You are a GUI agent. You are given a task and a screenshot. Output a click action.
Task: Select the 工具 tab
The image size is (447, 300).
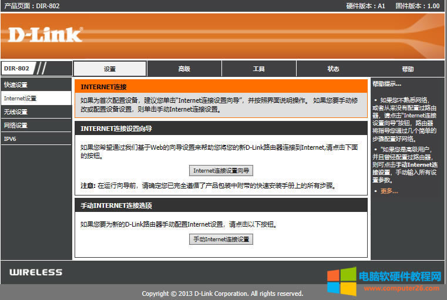tap(258, 69)
